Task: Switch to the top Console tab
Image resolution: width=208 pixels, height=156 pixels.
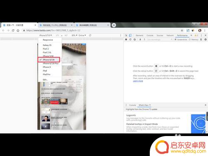Action: pyautogui.click(x=150, y=35)
